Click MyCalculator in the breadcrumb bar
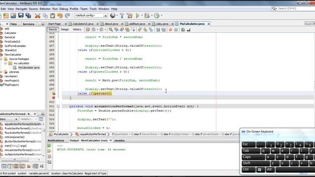Image resolution: width=315 pixels, height=177 pixels. pos(61,134)
